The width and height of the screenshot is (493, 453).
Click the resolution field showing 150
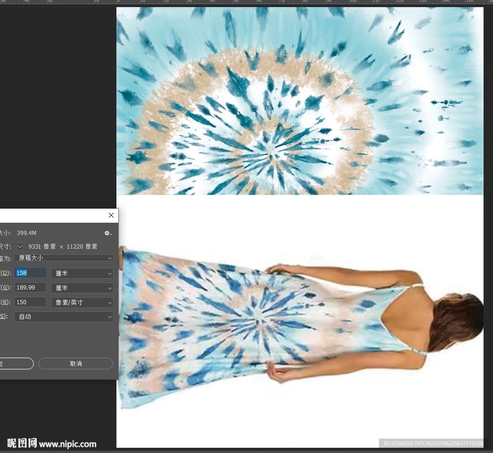point(30,302)
